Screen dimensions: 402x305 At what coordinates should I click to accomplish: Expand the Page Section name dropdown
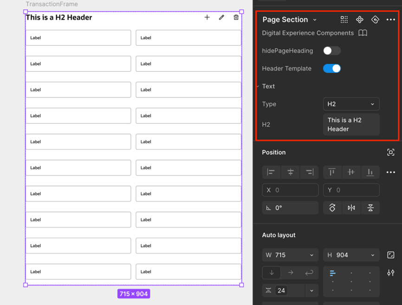pos(315,20)
